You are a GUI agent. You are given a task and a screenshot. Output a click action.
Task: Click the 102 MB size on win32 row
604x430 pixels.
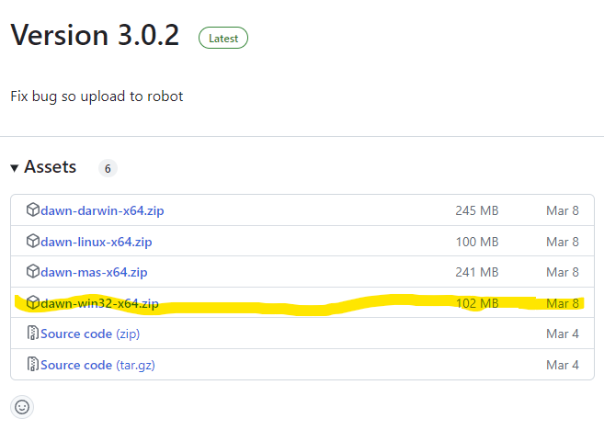coord(477,303)
